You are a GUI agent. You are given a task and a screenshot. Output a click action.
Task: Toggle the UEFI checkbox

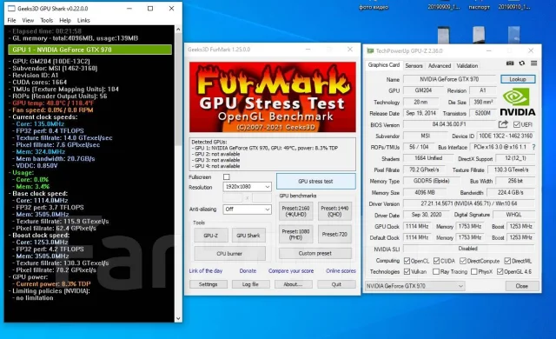click(517, 124)
